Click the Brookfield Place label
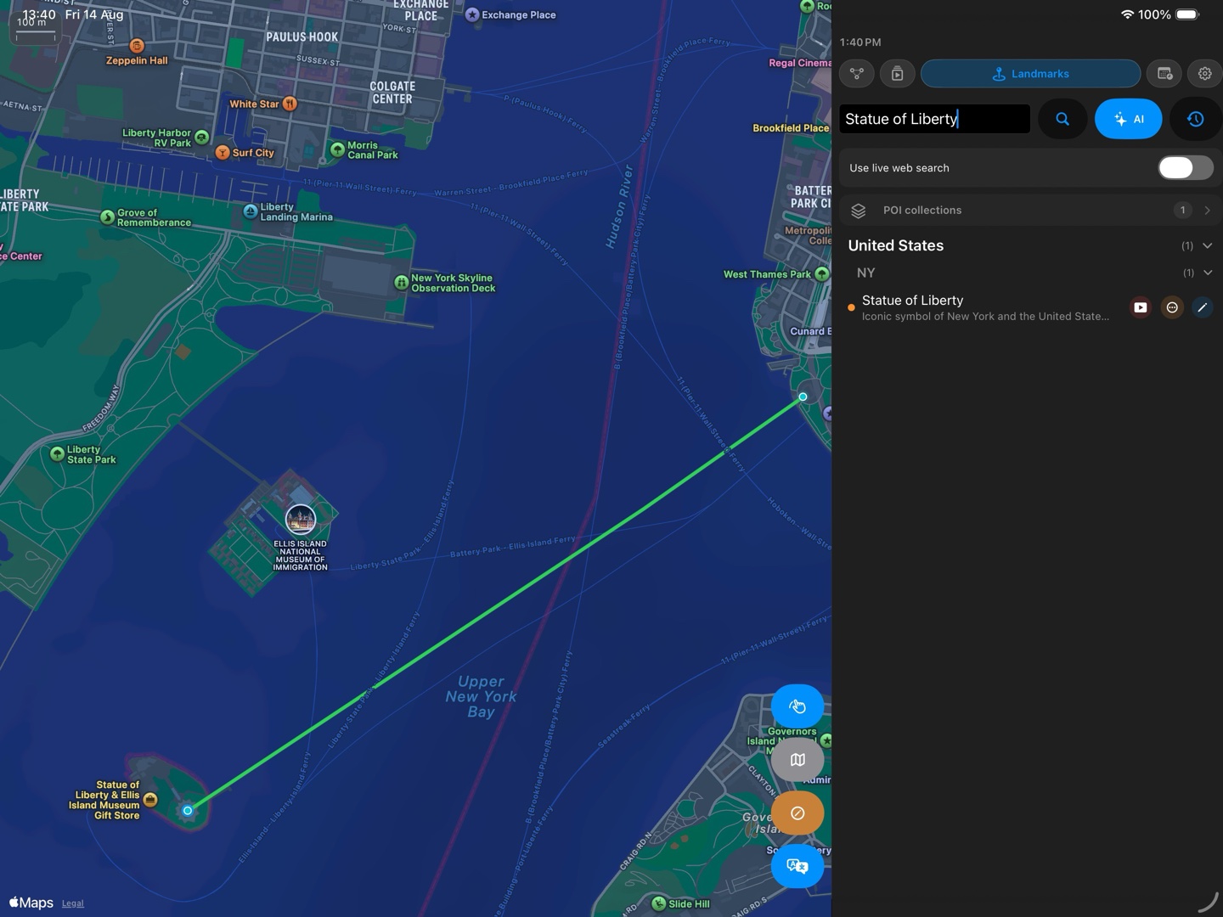The width and height of the screenshot is (1223, 917). (x=791, y=128)
